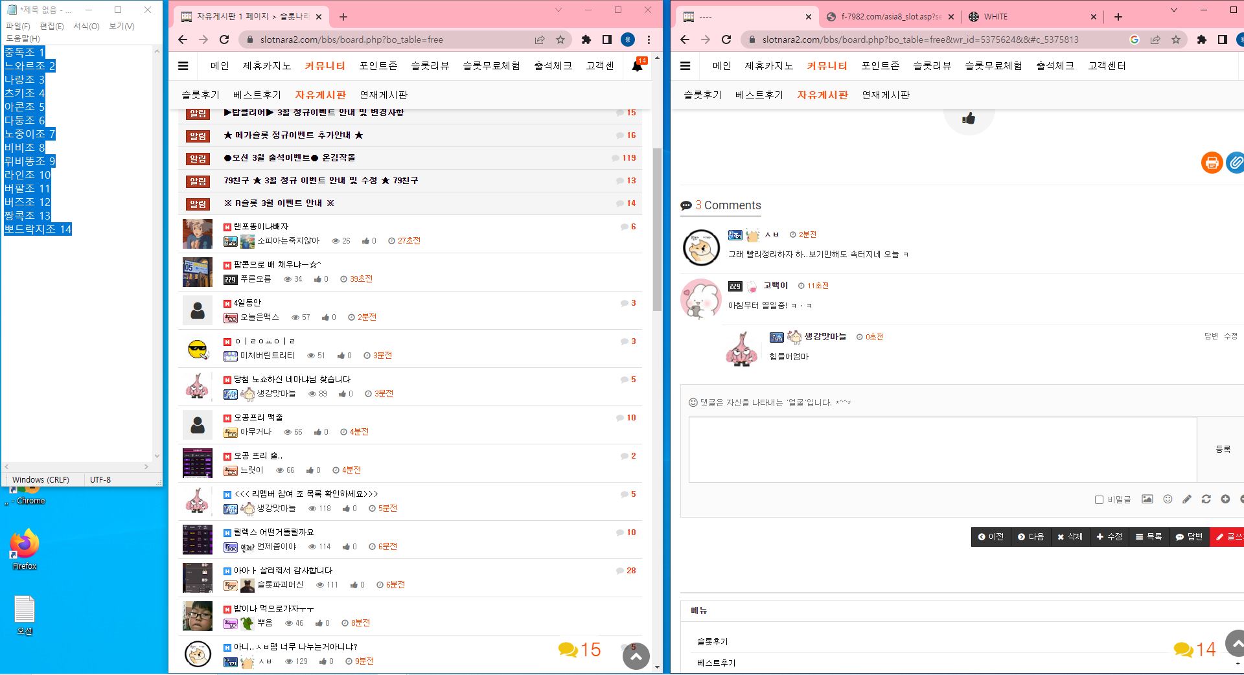Click the 삭제 delete button
Screen dimensions: 1244x675
coord(1070,536)
